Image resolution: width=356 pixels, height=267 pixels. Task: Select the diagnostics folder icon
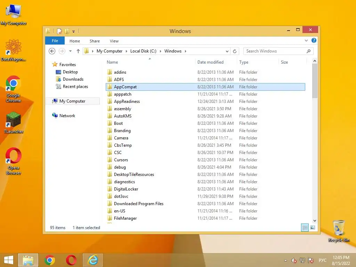pos(110,181)
